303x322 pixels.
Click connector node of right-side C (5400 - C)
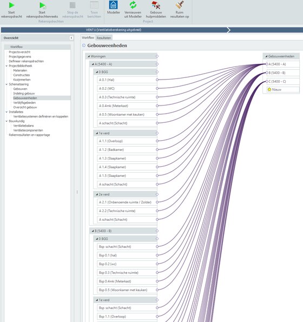tap(267, 81)
